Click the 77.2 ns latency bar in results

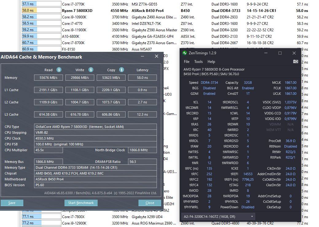coord(41,223)
